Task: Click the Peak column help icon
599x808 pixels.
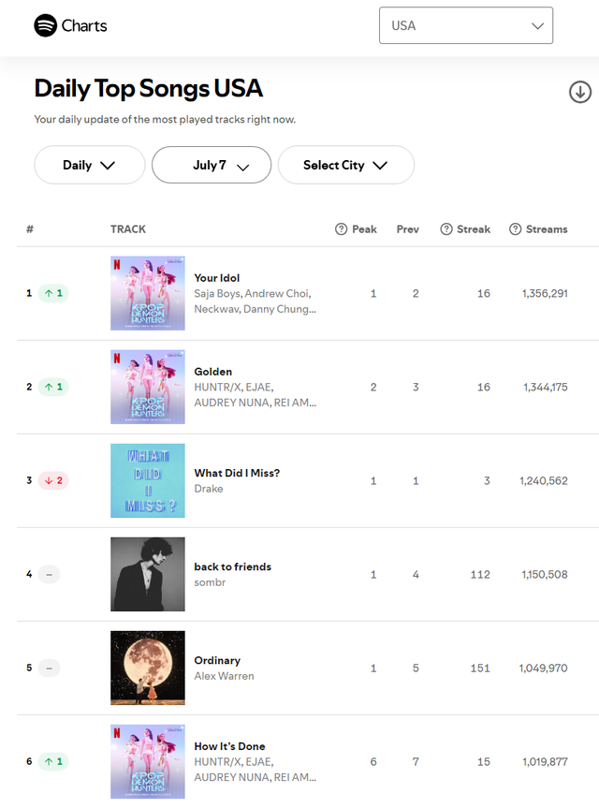Action: tap(341, 229)
